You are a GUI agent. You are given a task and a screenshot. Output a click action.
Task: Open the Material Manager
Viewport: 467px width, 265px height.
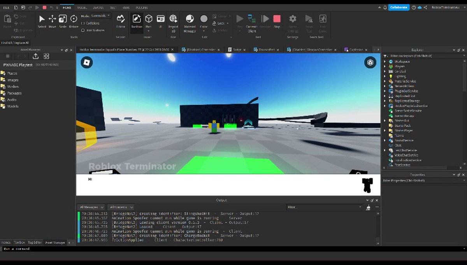coord(190,23)
